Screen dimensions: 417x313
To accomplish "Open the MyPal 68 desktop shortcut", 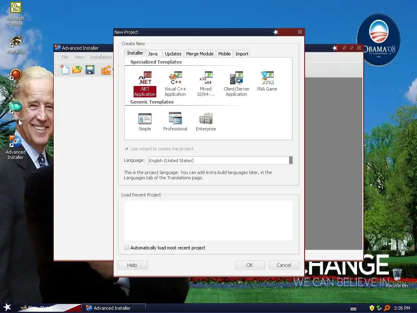I will [16, 45].
